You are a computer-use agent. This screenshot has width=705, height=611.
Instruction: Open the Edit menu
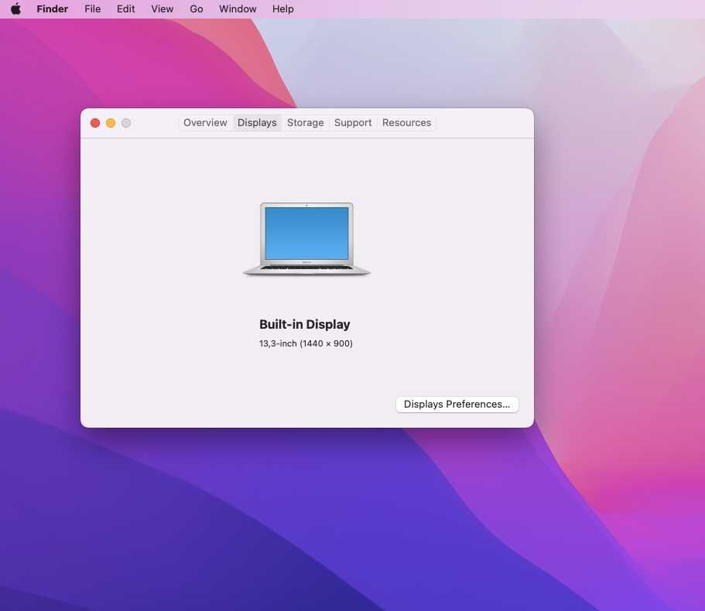126,9
